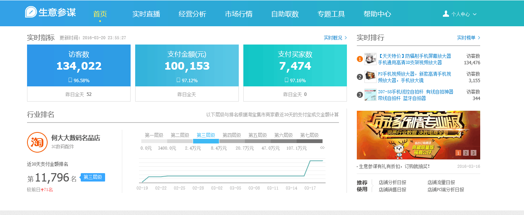Screen dimensions: 524x215
Task: Click the 02-19 date on chart axis
Action: [x=142, y=188]
